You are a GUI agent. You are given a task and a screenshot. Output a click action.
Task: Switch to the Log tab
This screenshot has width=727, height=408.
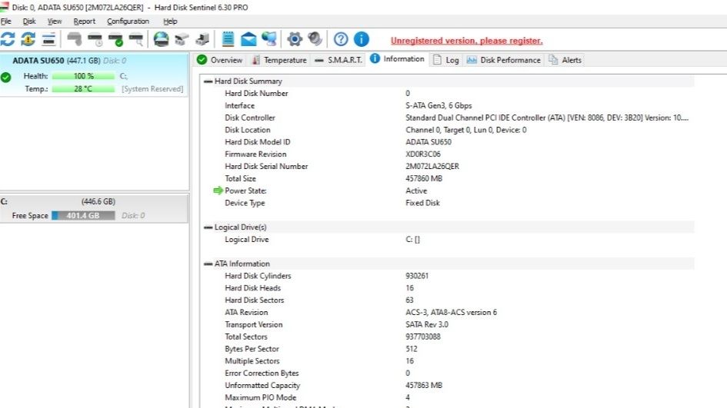(x=446, y=60)
